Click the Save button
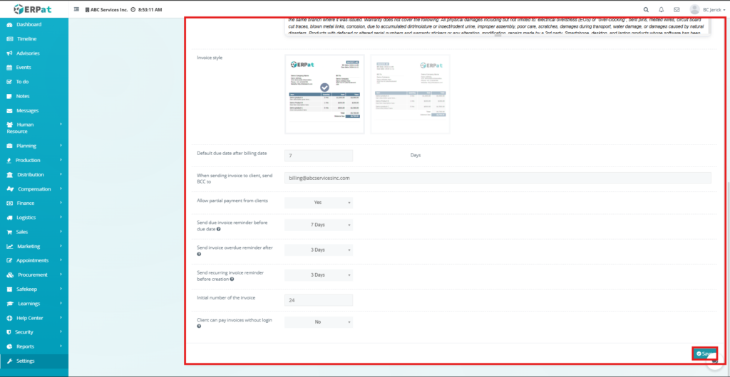The height and width of the screenshot is (377, 730). (704, 354)
